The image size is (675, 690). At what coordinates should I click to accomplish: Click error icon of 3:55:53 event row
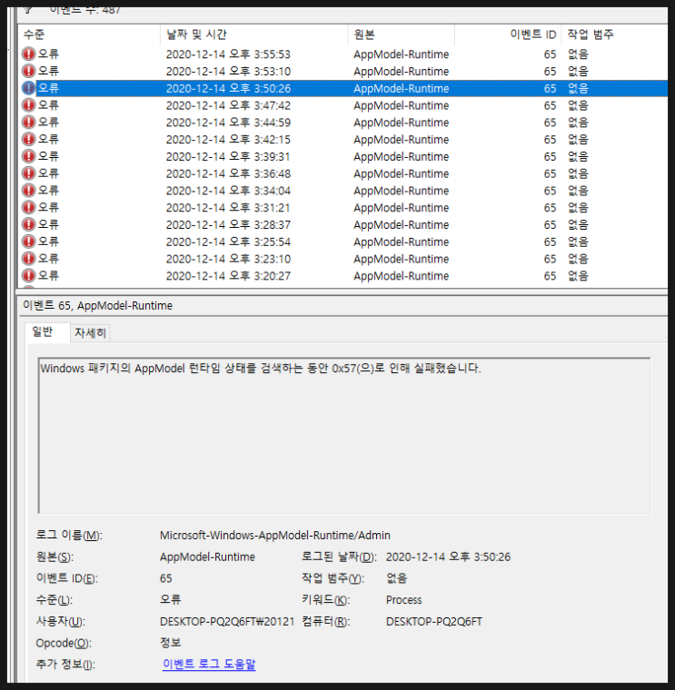[29, 54]
